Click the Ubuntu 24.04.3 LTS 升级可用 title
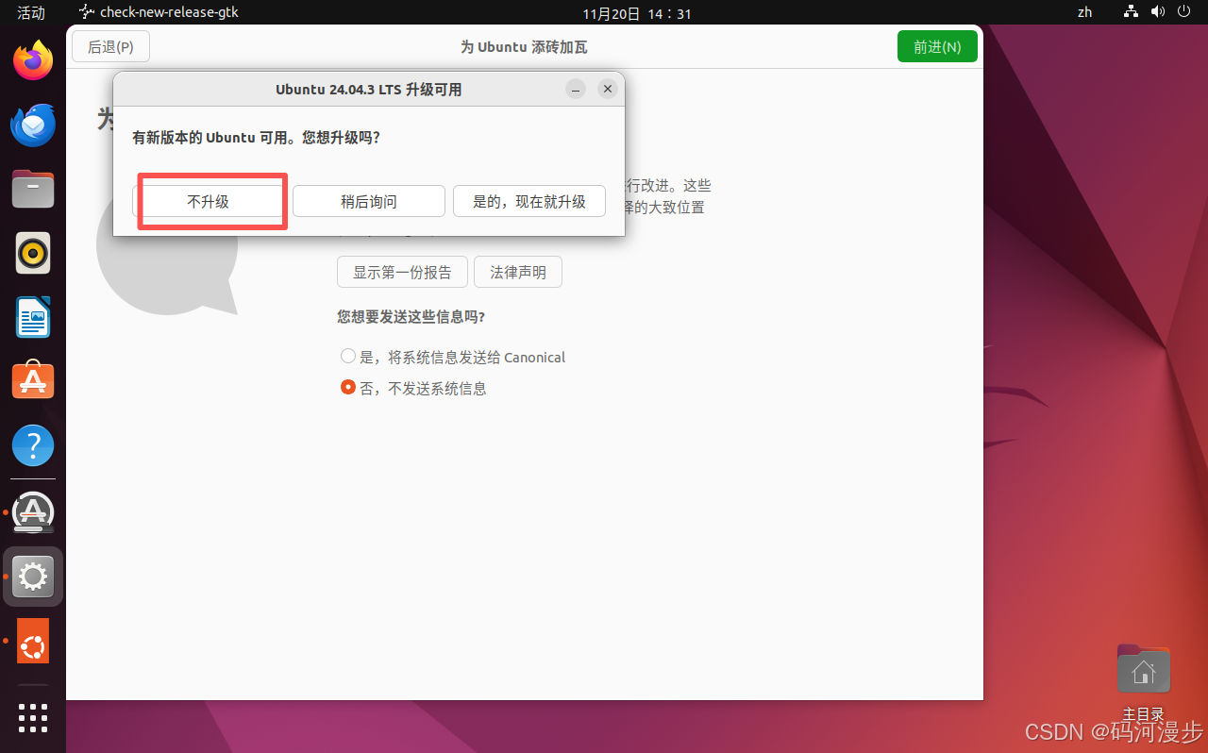The height and width of the screenshot is (753, 1208). [x=369, y=90]
